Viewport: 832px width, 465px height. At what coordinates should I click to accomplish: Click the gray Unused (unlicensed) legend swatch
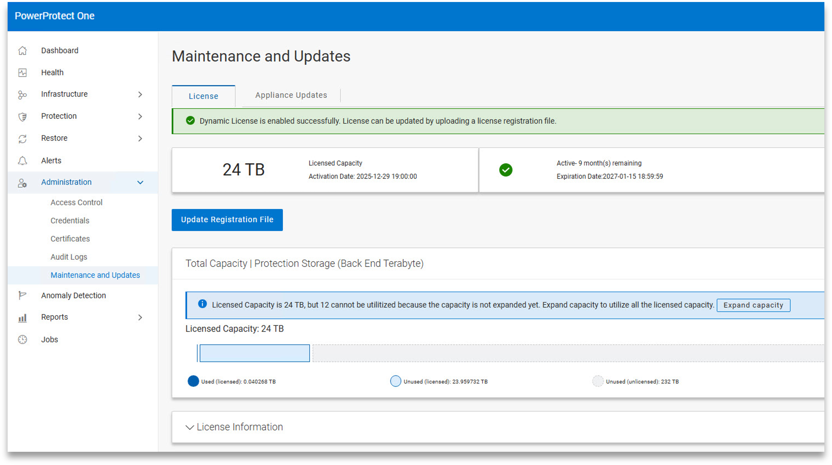598,381
